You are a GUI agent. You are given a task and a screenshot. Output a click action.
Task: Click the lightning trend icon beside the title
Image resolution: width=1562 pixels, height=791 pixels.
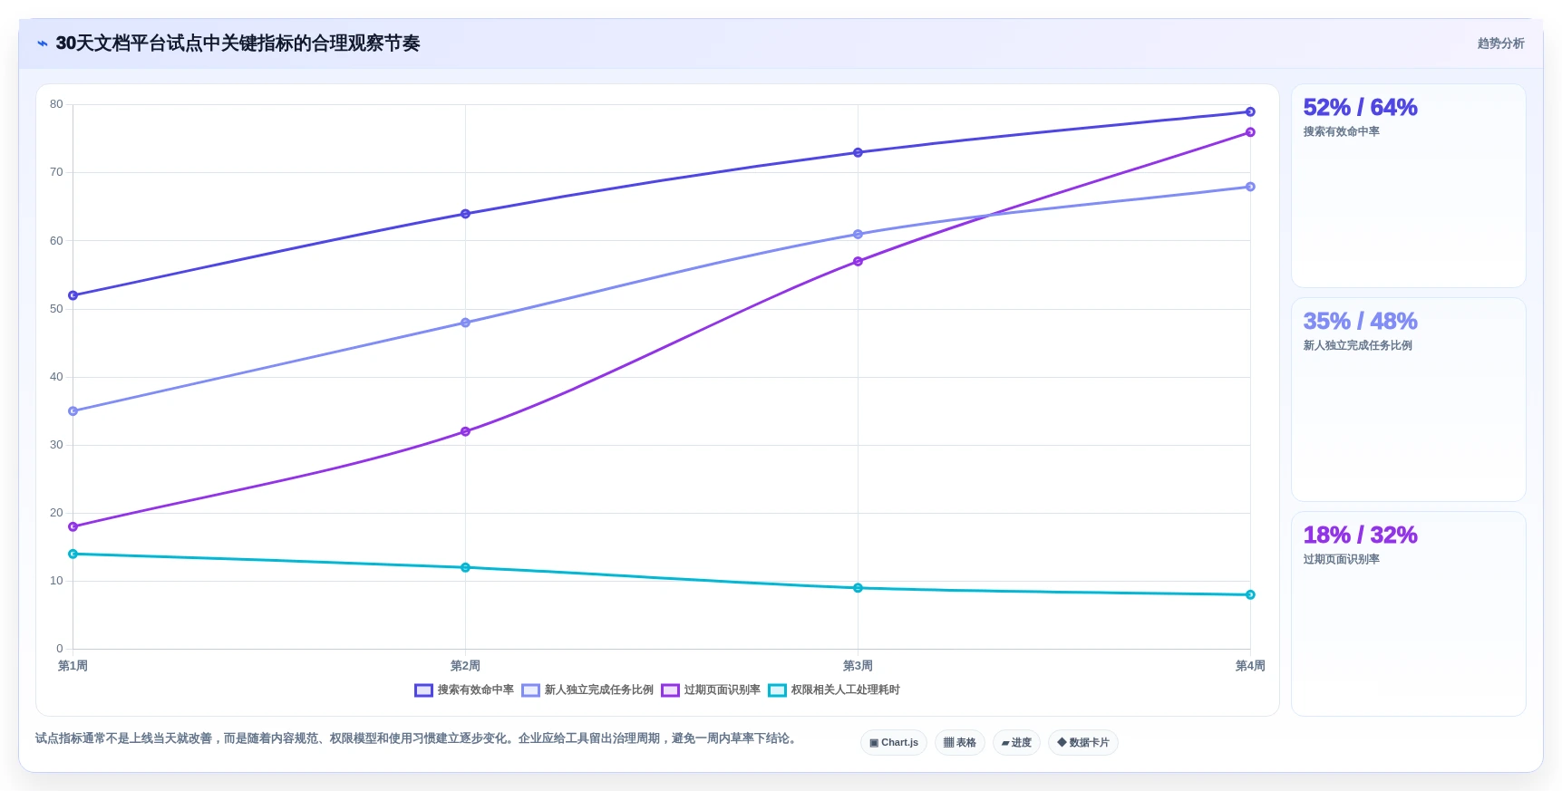pos(42,43)
